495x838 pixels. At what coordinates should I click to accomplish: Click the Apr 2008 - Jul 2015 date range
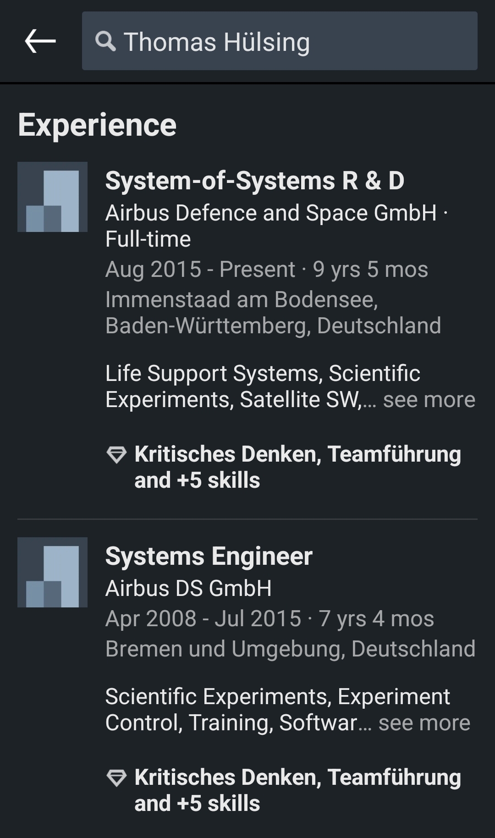pos(203,619)
